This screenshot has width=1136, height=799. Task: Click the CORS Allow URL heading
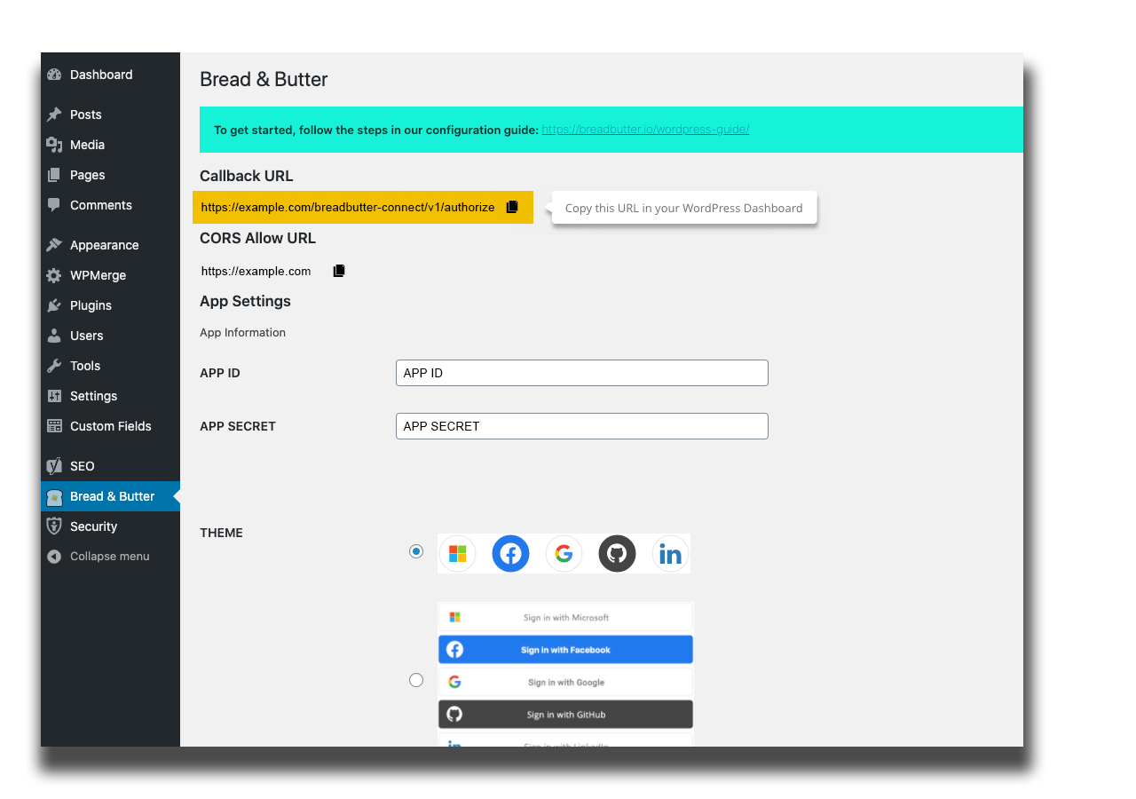click(x=257, y=238)
